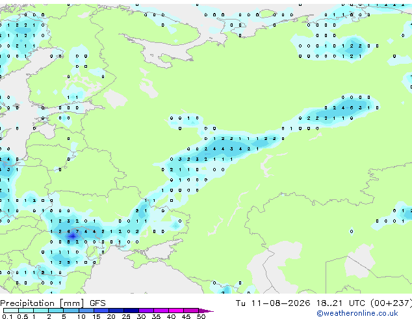Click the '20' legend scale label

pyautogui.click(x=111, y=316)
